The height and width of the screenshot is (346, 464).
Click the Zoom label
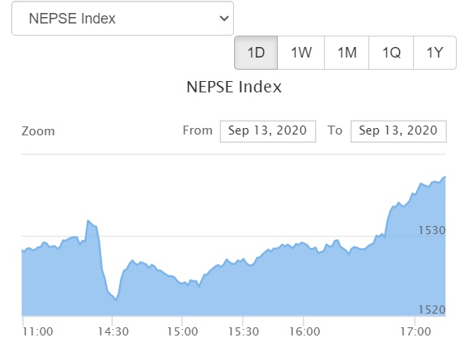click(38, 131)
